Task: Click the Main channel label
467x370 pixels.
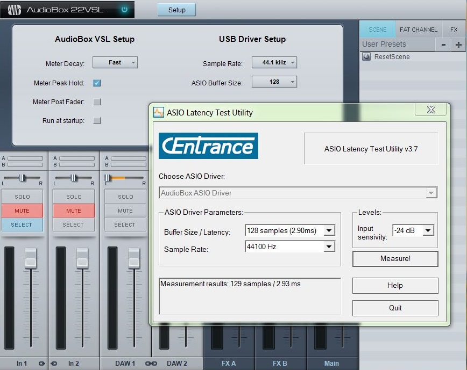Action: [x=331, y=363]
